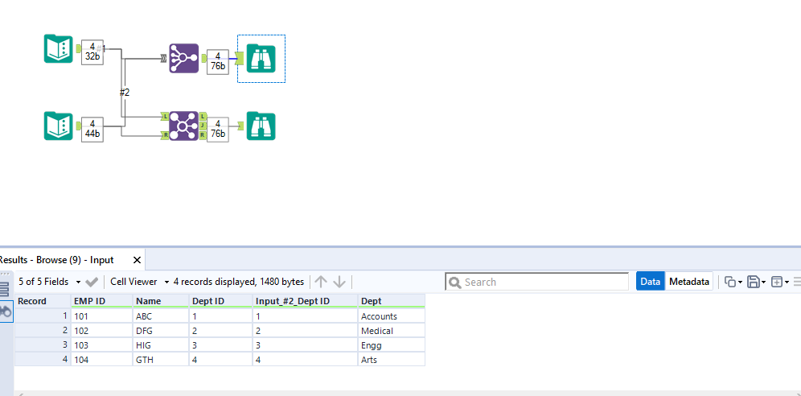Click the Join tool's J output anchor
Image resolution: width=801 pixels, height=396 pixels.
point(203,126)
